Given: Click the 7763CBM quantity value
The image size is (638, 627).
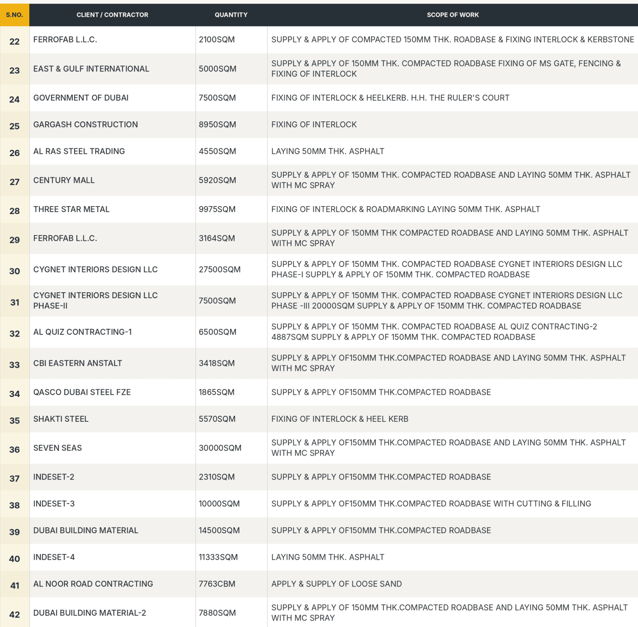Looking at the screenshot, I should coord(217,584).
